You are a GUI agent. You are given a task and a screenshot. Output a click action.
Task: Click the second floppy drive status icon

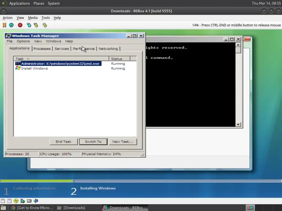pos(9,201)
